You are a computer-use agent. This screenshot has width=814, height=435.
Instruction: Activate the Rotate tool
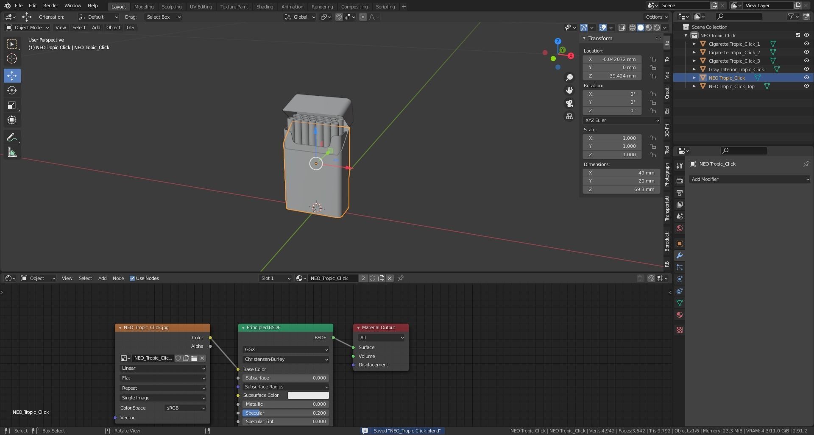coord(12,90)
